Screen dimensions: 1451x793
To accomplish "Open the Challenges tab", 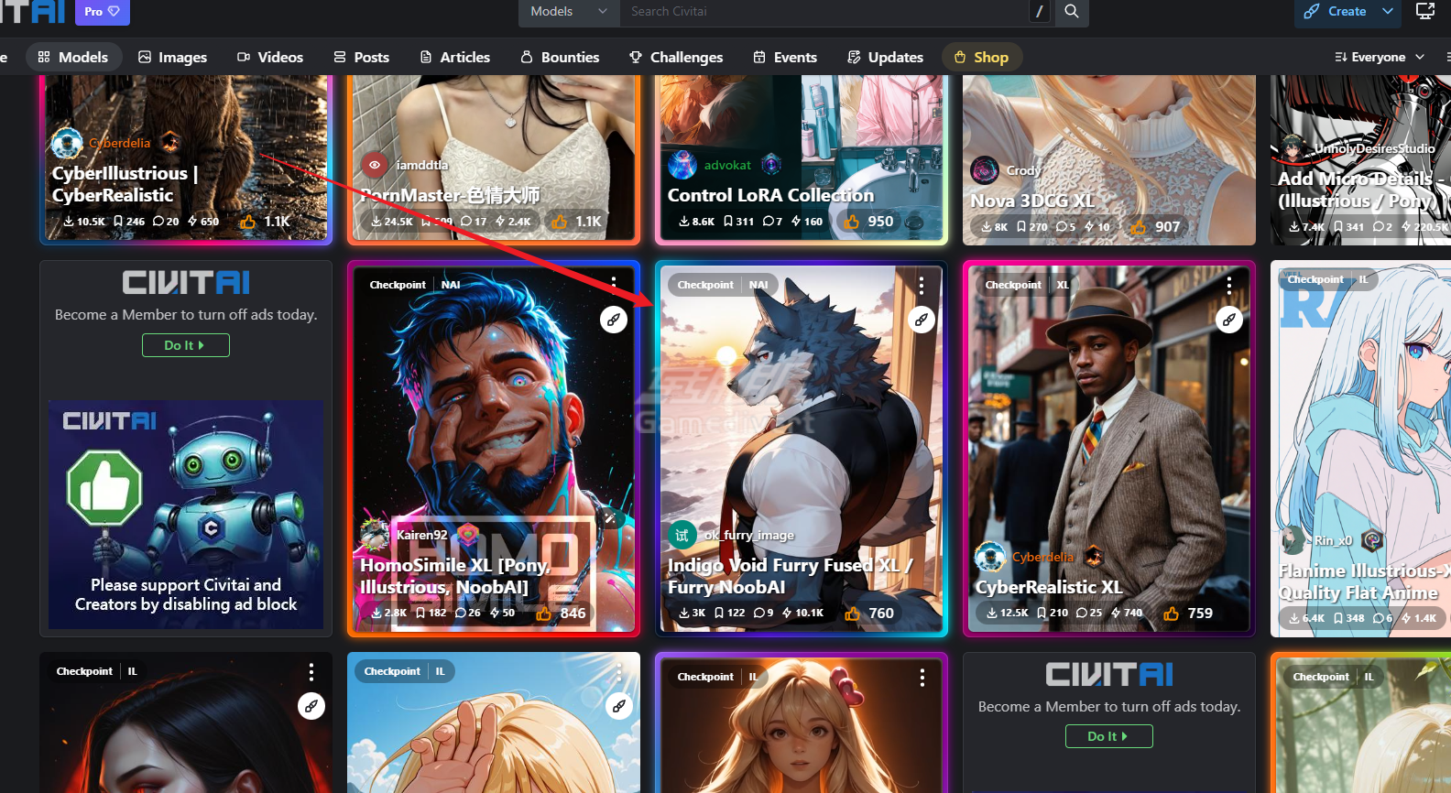I will click(676, 57).
